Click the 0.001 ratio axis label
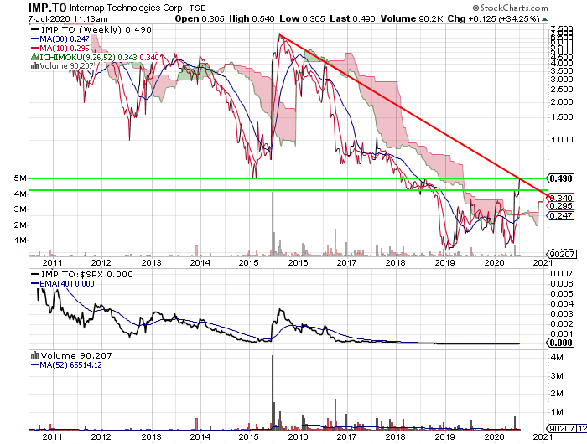This screenshot has height=444, width=587. point(562,333)
